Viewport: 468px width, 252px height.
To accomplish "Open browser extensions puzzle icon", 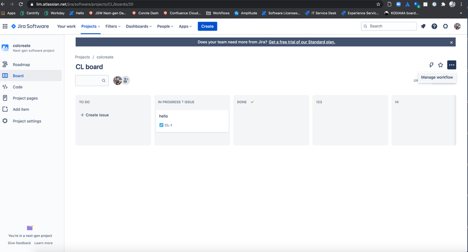I will (443, 4).
